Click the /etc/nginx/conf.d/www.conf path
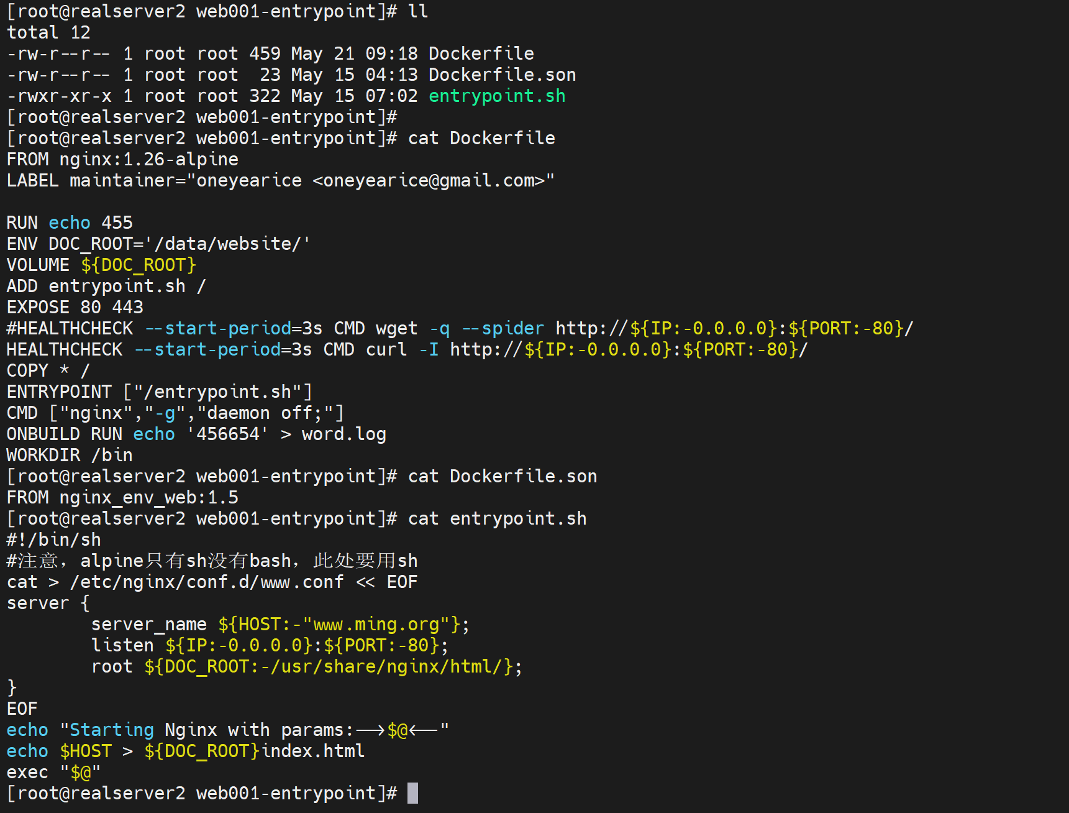This screenshot has height=813, width=1069. 207,582
